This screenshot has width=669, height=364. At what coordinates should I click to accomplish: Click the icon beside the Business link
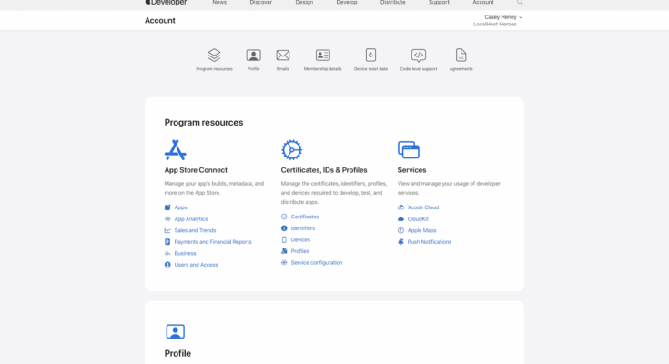point(167,254)
